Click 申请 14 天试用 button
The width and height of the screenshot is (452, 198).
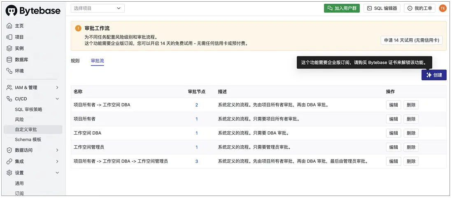(412, 40)
